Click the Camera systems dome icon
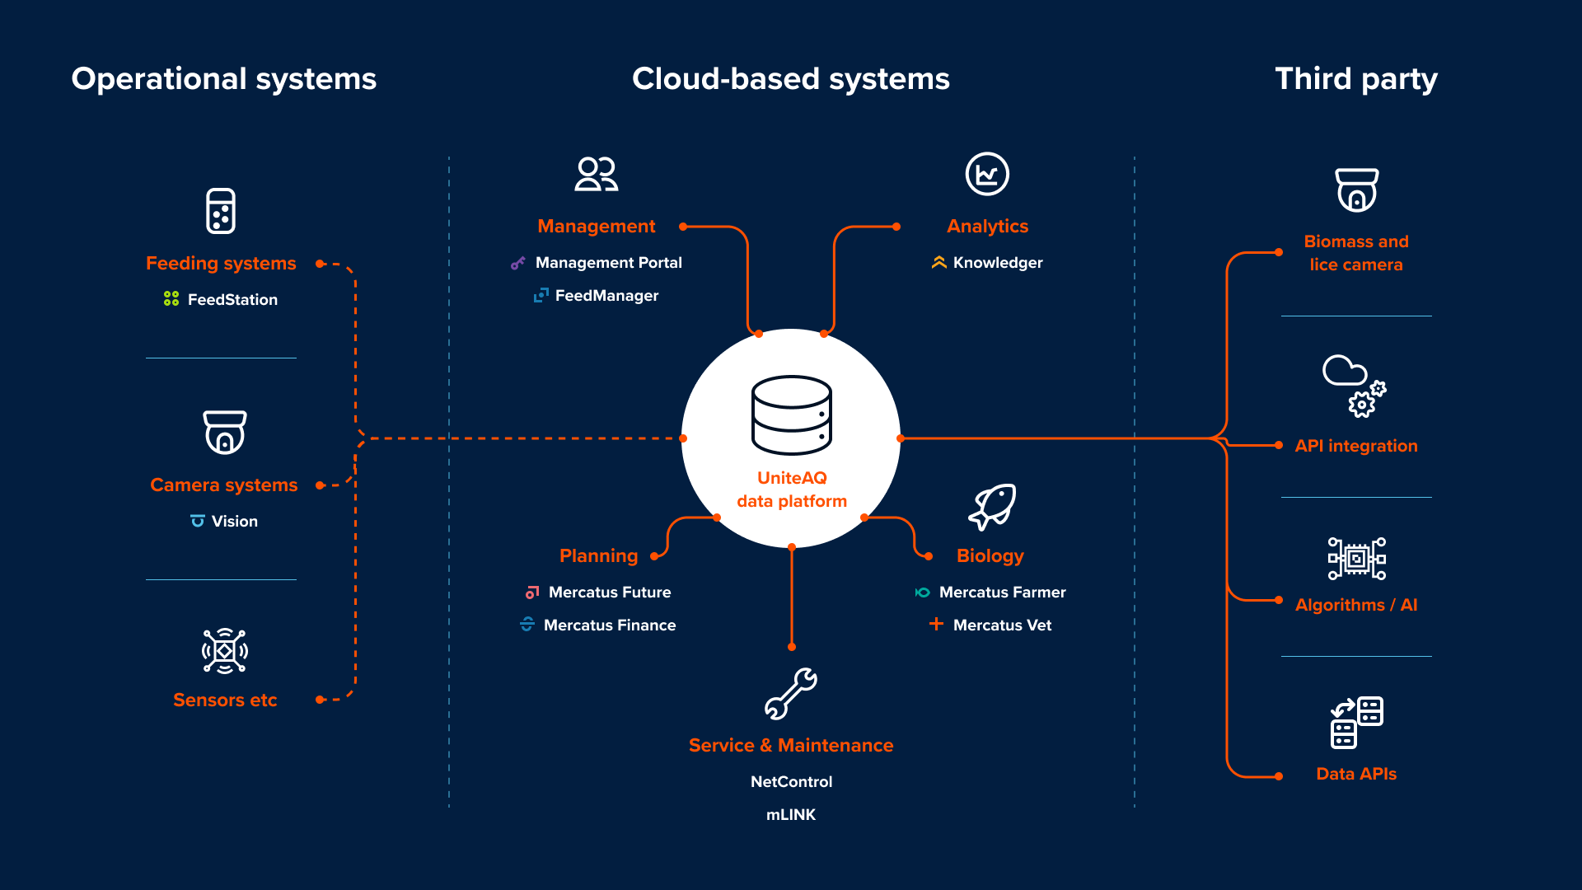Viewport: 1582px width, 890px height. [224, 432]
